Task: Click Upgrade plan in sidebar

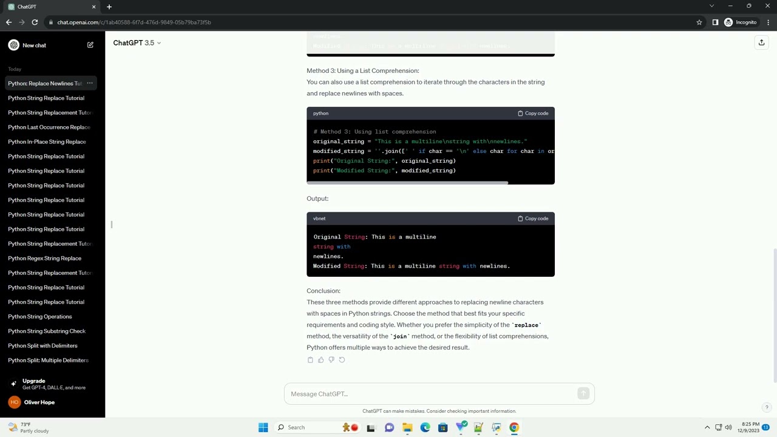Action: [x=52, y=384]
